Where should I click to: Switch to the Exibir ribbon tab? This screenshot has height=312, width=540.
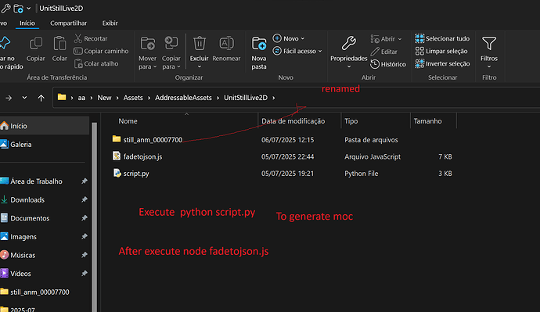(x=110, y=23)
